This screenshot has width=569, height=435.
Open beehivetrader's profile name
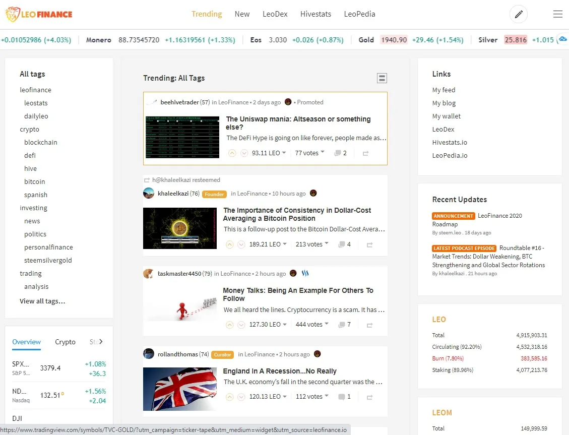(x=179, y=102)
